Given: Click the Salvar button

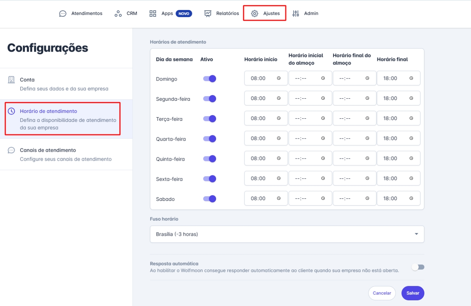Looking at the screenshot, I should tap(413, 293).
